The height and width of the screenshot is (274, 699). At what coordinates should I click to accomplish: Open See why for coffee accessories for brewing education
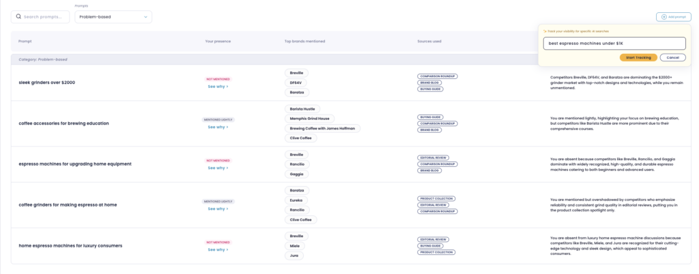coord(218,127)
